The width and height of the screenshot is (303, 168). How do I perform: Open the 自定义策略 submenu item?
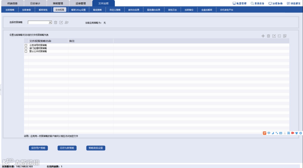click(115, 10)
